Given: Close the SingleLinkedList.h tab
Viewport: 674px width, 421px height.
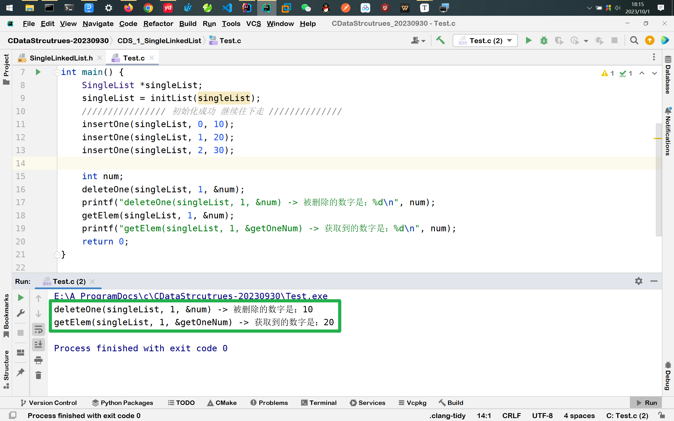Looking at the screenshot, I should coord(100,58).
